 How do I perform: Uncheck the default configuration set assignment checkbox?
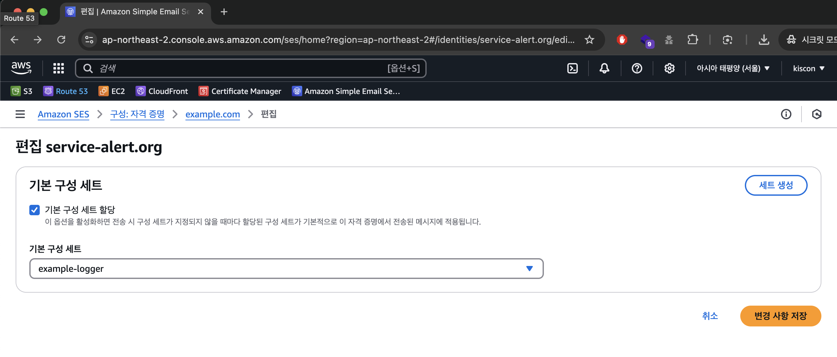click(x=35, y=210)
